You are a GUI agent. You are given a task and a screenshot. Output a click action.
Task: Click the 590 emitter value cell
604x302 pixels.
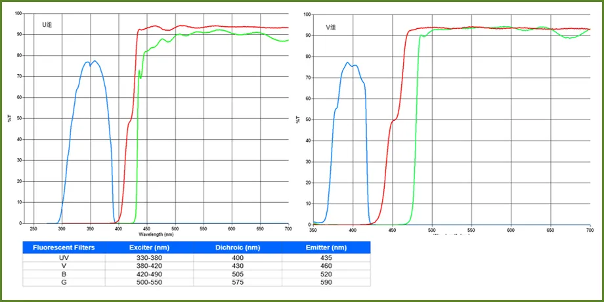(x=326, y=282)
